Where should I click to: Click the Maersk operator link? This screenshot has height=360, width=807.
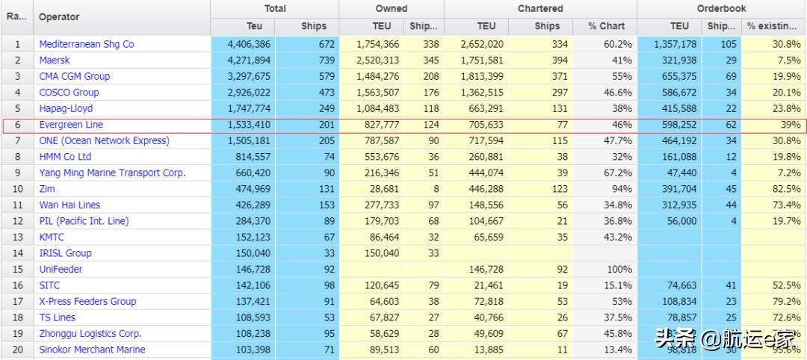(57, 60)
